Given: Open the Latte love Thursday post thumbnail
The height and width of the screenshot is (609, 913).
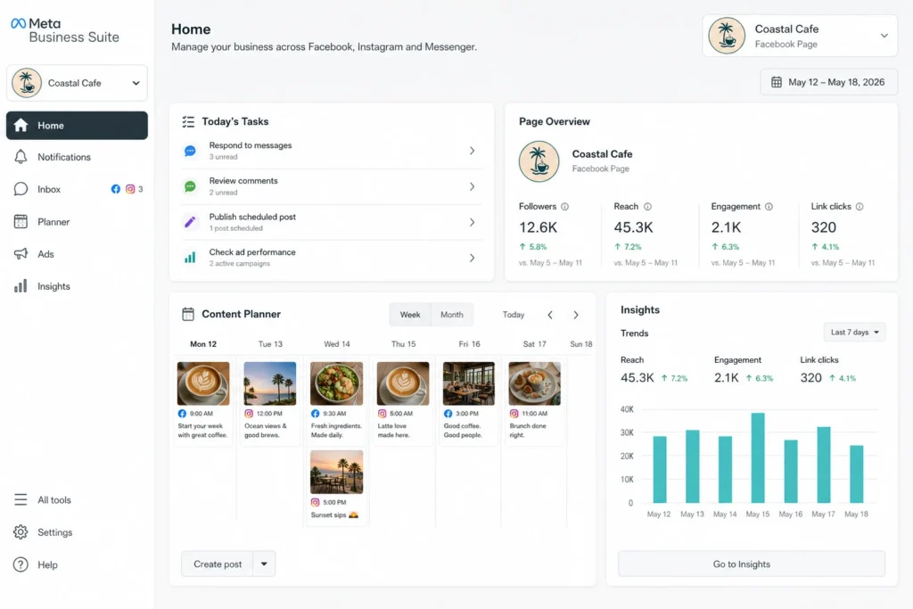Looking at the screenshot, I should 403,383.
